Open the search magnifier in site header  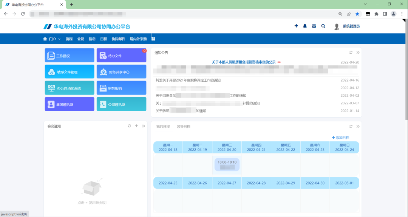[323, 26]
